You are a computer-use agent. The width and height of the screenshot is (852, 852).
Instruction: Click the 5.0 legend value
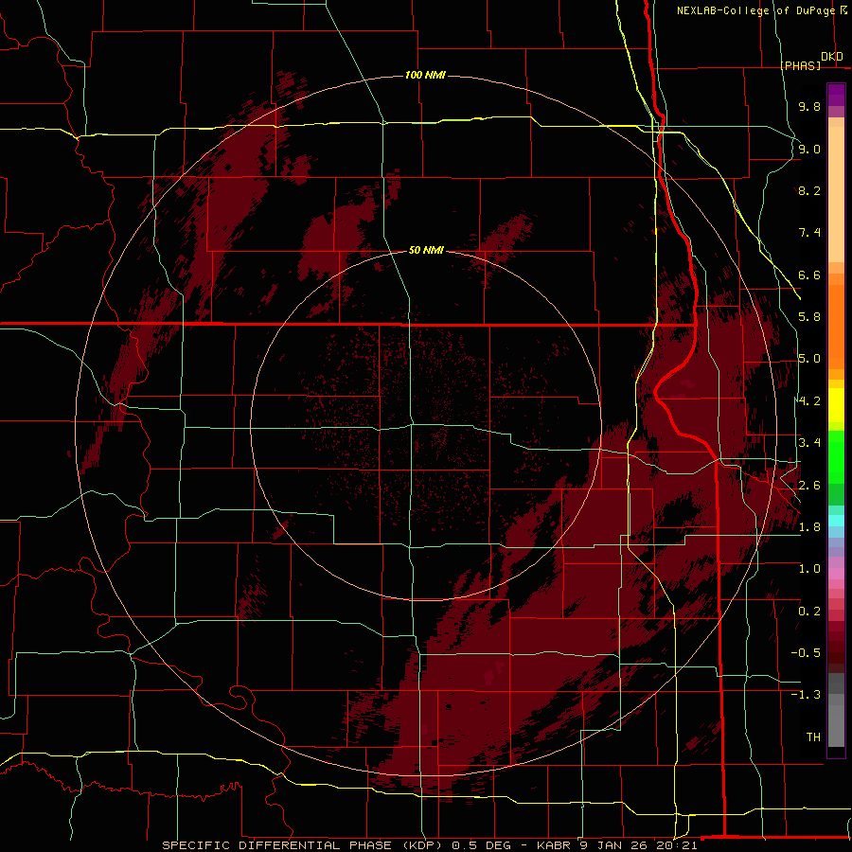[x=809, y=359]
